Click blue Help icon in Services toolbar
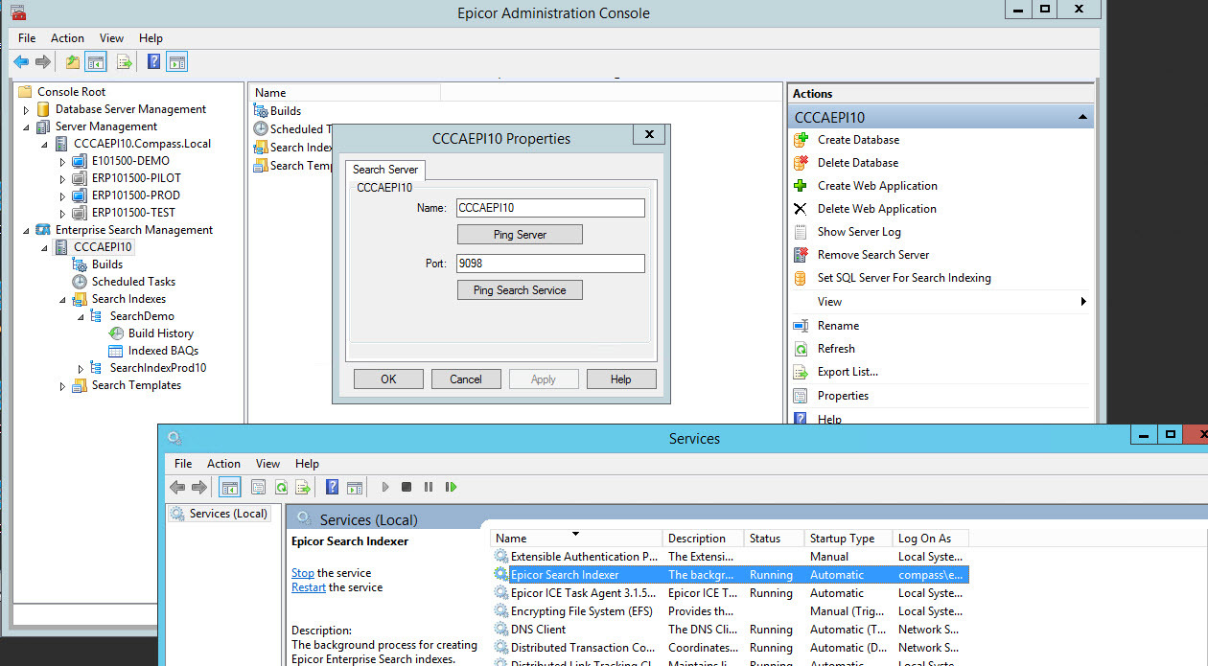This screenshot has height=666, width=1208. point(332,487)
